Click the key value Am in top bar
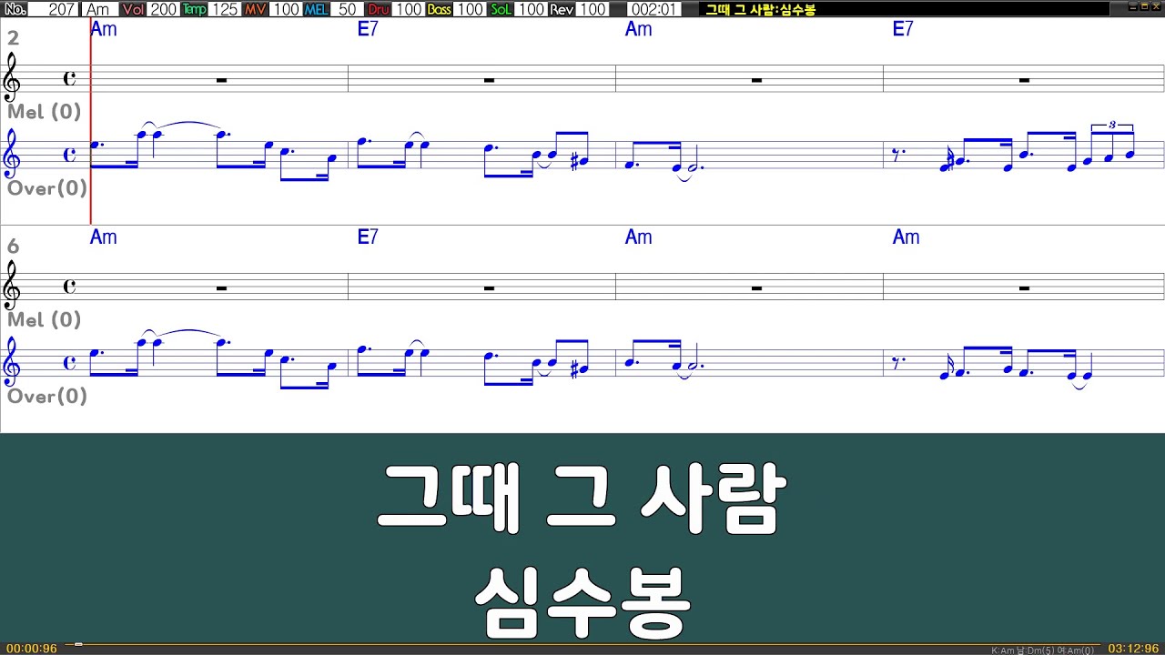 tap(98, 9)
